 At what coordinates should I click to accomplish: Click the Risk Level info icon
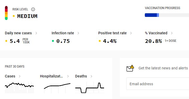coord(33,9)
